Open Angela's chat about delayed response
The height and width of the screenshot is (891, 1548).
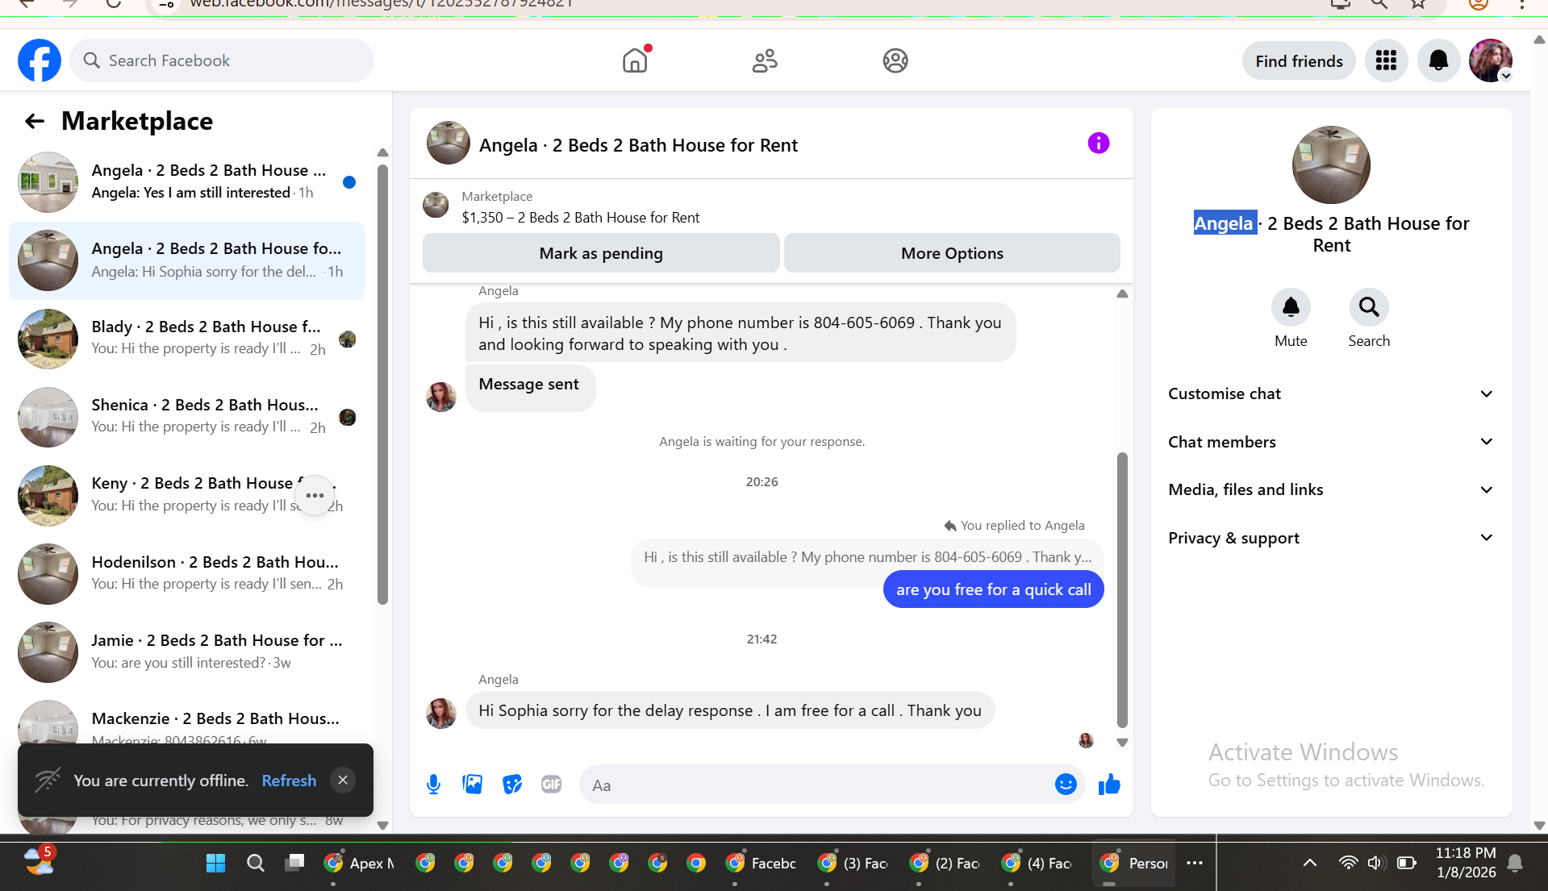[187, 260]
